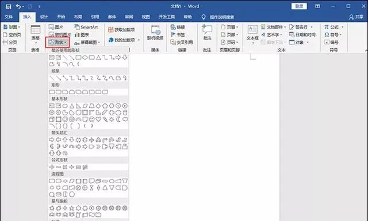This screenshot has width=368, height=221.
Task: Choose the plus sign in 公式形状
Action: click(52, 167)
